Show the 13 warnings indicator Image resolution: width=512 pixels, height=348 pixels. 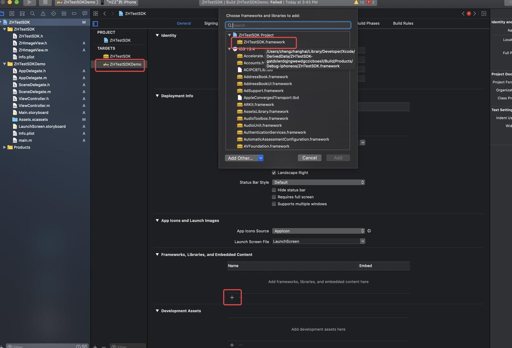coord(359,2)
